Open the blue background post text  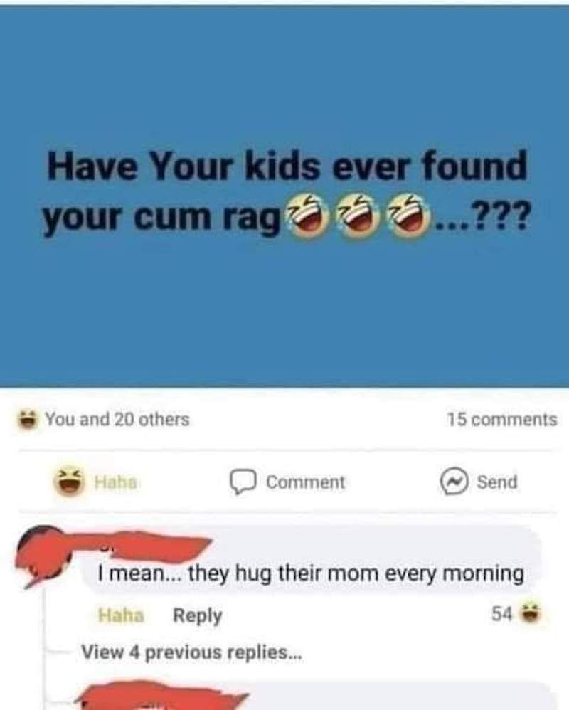tap(286, 193)
